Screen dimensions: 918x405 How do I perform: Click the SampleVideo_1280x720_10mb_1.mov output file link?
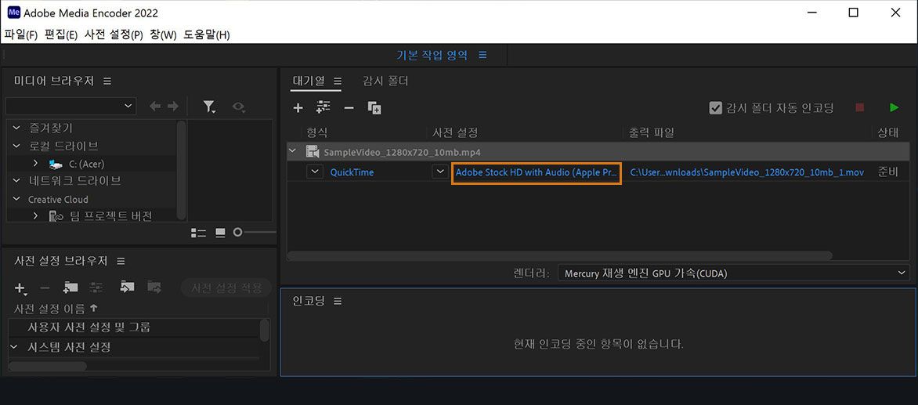coord(747,172)
